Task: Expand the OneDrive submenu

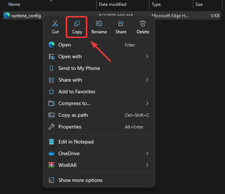Action: tap(147, 153)
